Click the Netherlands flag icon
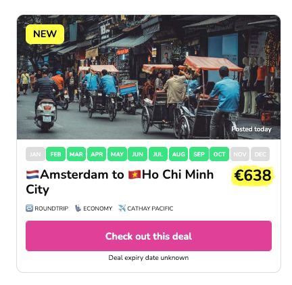Viewport: 292px width, 285px height. click(32, 175)
